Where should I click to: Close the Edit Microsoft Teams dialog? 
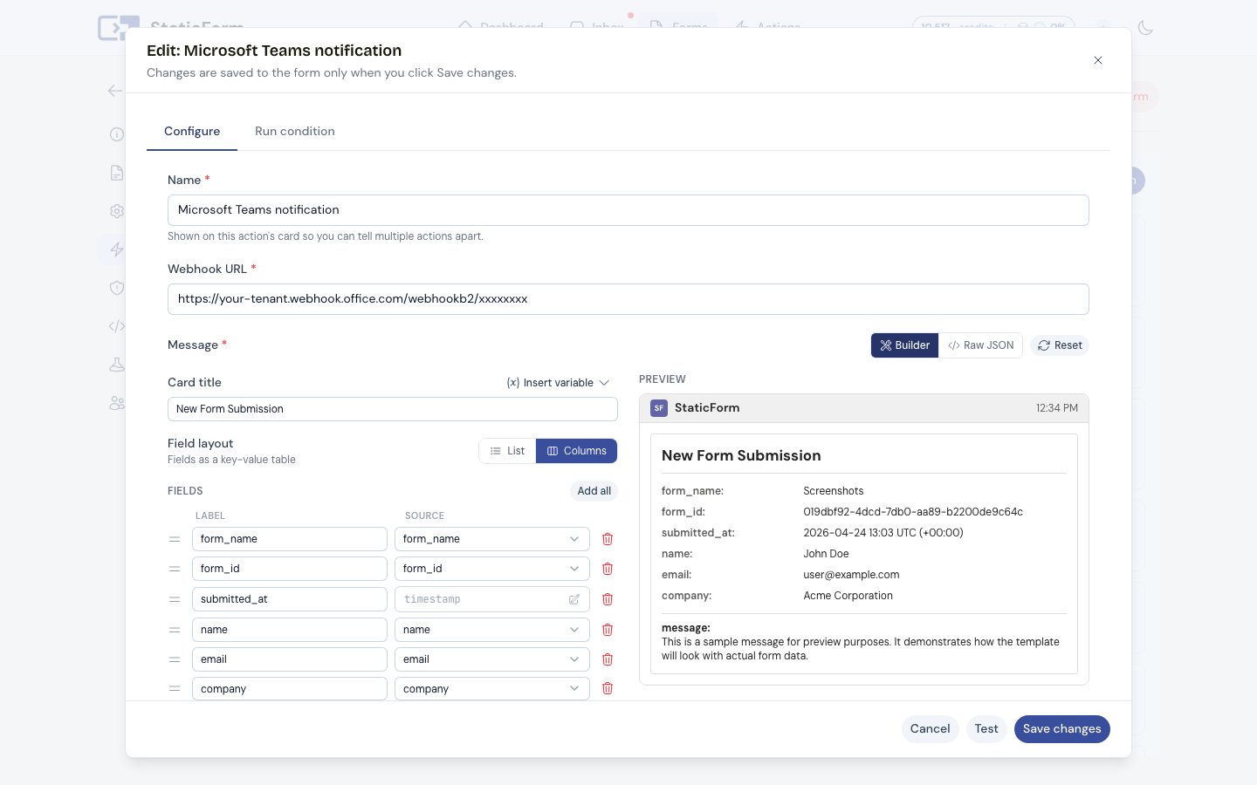point(1098,60)
